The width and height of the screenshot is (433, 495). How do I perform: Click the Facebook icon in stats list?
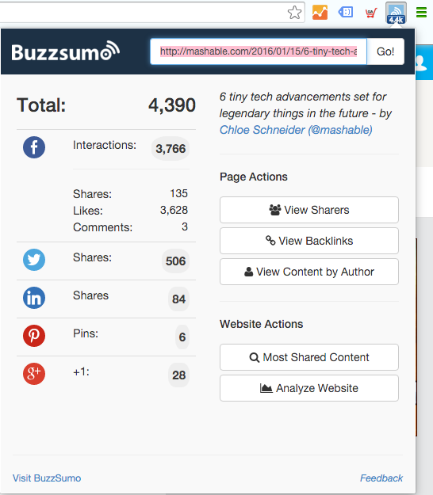click(x=34, y=147)
